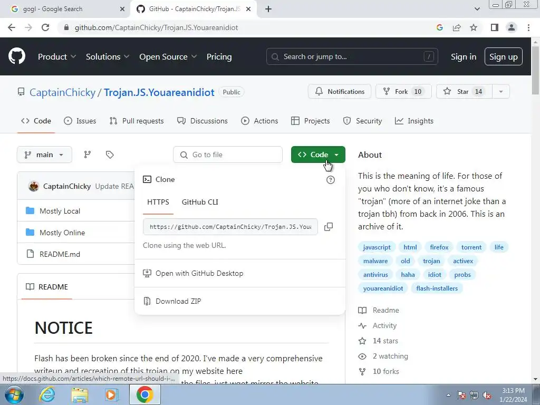
Task: Launch Internet Explorer from the taskbar
Action: [47, 394]
